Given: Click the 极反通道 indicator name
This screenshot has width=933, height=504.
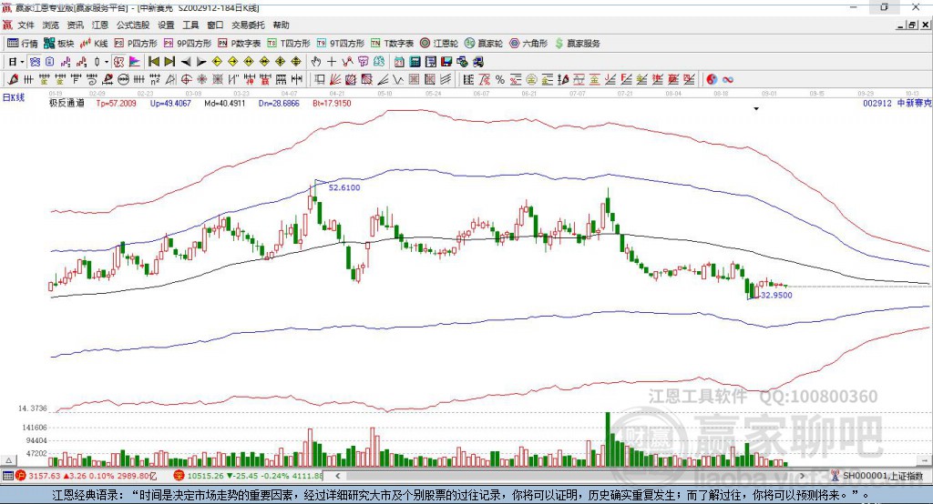Looking at the screenshot, I should pyautogui.click(x=67, y=103).
